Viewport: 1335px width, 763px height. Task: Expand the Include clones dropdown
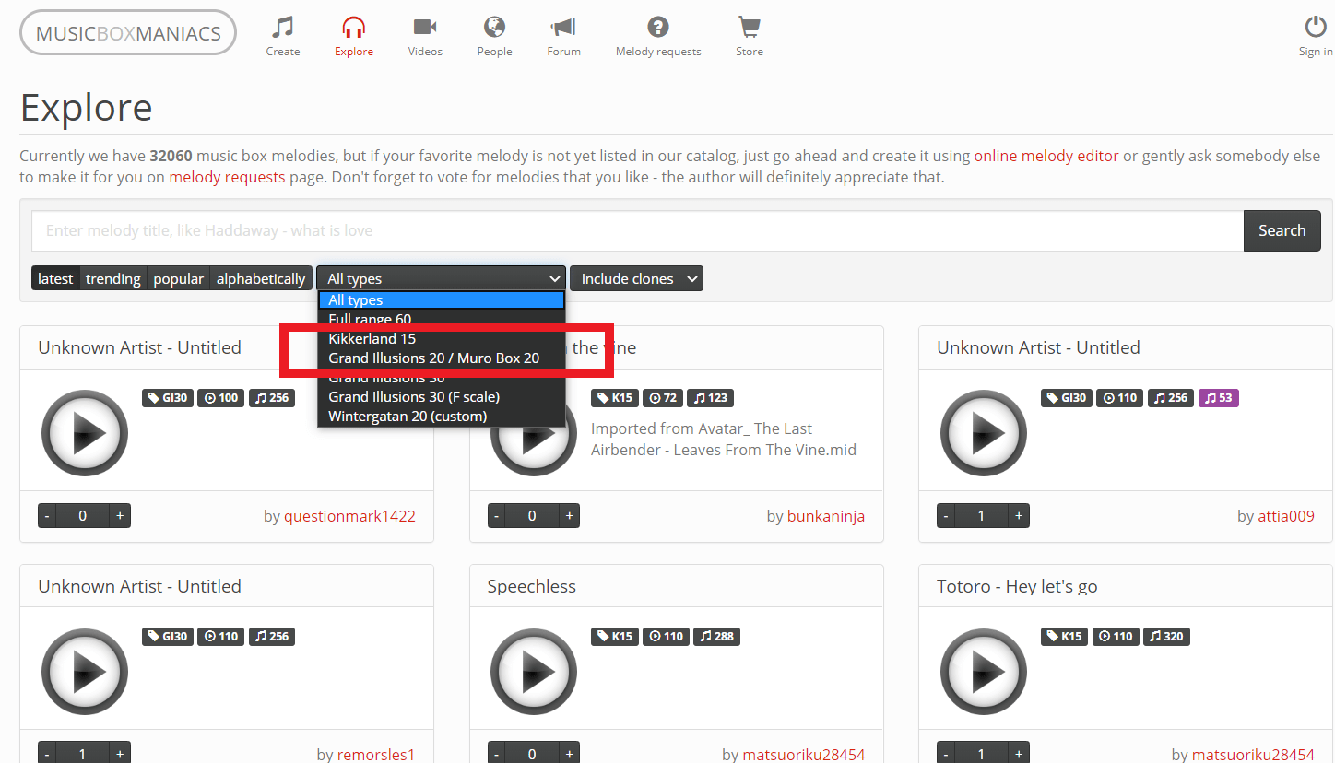(636, 278)
